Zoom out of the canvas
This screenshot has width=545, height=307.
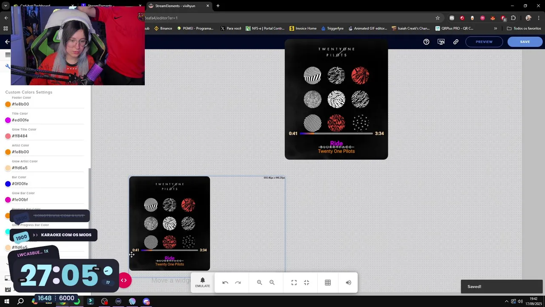tap(272, 282)
